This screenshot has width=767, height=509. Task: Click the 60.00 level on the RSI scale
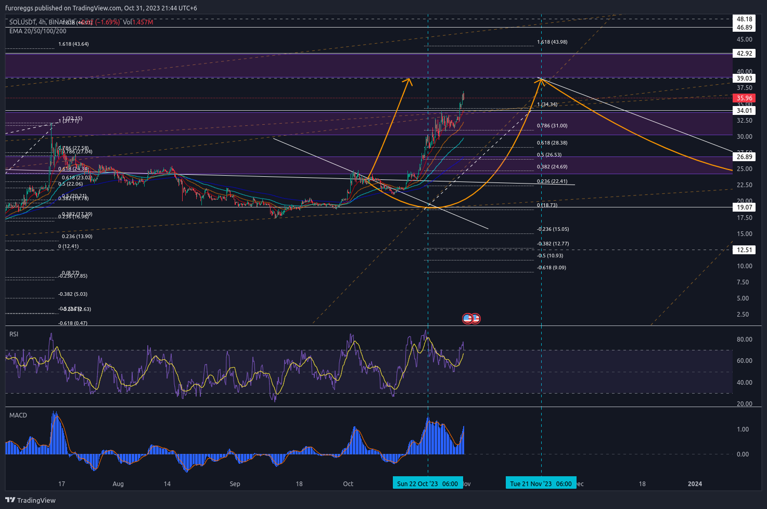click(745, 361)
